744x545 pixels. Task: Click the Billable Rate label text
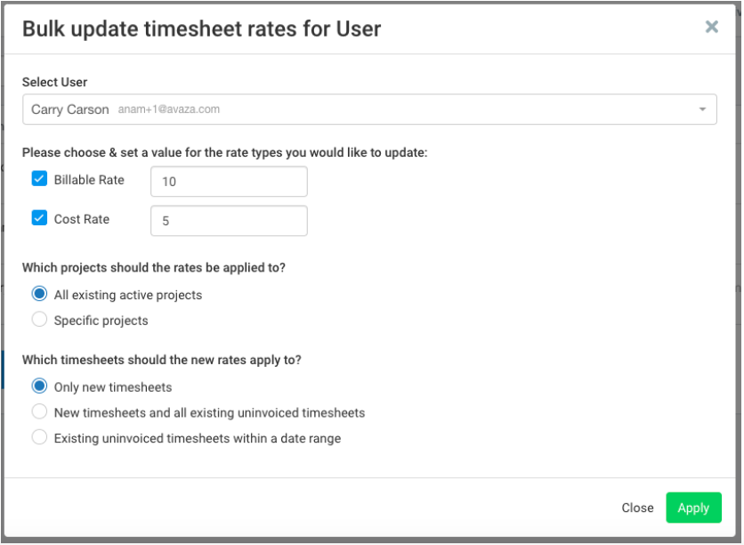coord(89,180)
